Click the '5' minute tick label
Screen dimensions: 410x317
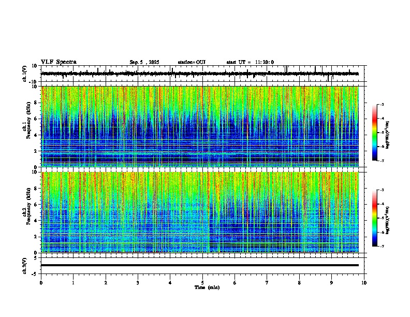pos(202,283)
